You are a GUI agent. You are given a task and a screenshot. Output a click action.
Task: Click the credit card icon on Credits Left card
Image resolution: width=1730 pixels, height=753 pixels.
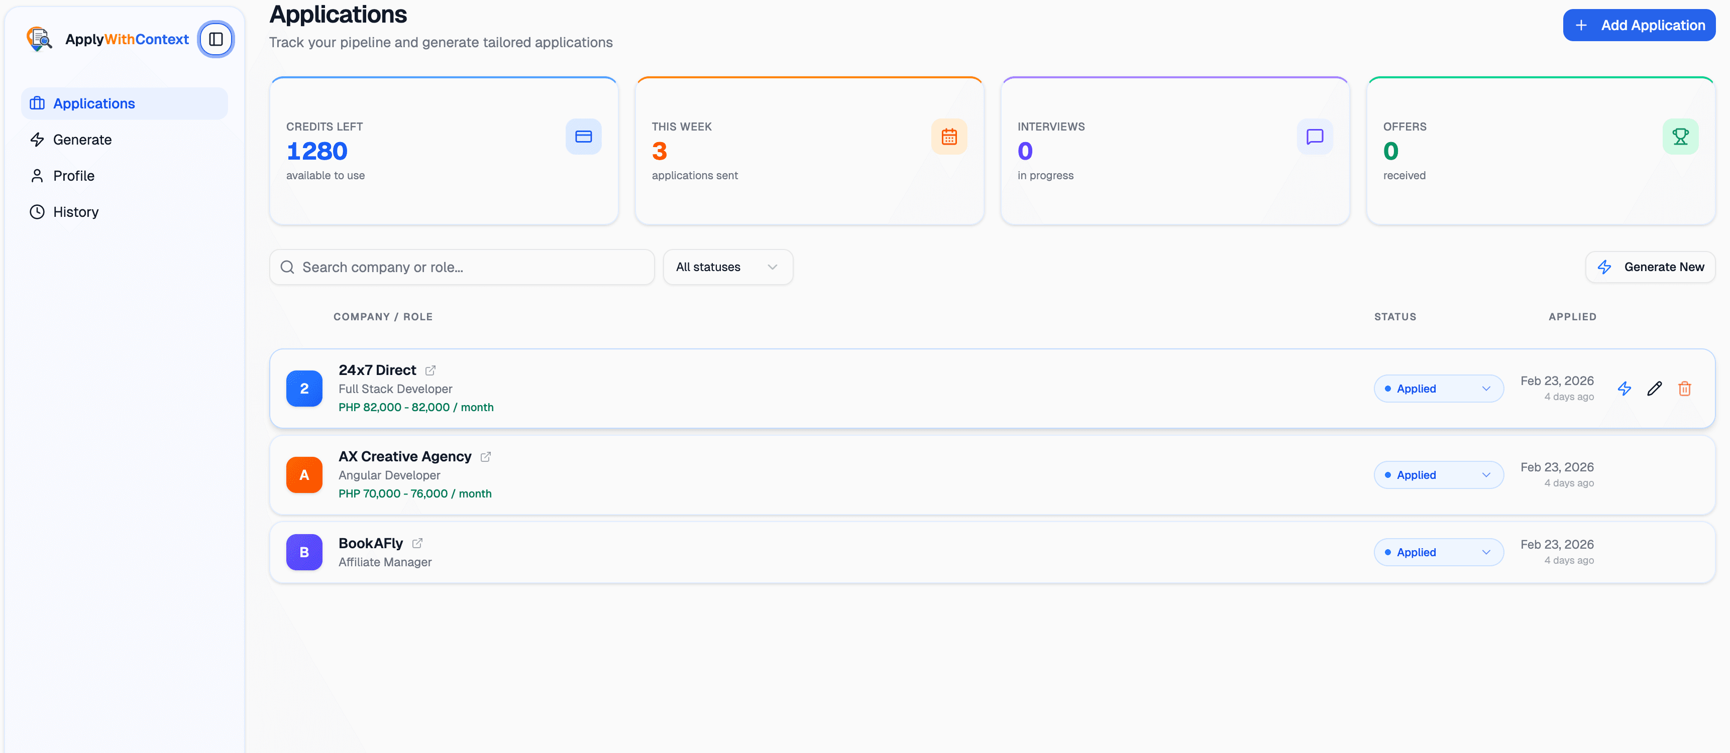tap(583, 137)
